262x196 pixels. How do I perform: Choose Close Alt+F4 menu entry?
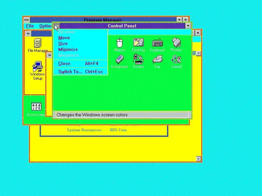pyautogui.click(x=80, y=63)
